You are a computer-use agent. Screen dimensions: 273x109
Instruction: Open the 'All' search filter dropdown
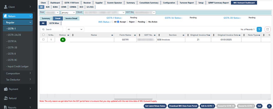tap(75, 29)
